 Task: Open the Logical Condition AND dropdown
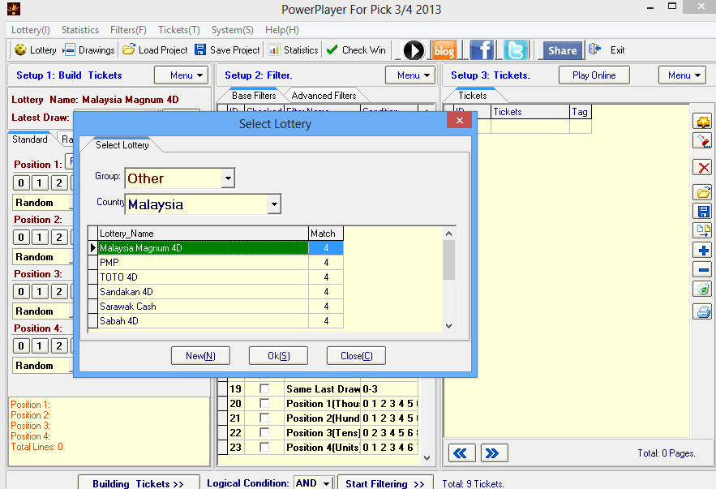(326, 483)
